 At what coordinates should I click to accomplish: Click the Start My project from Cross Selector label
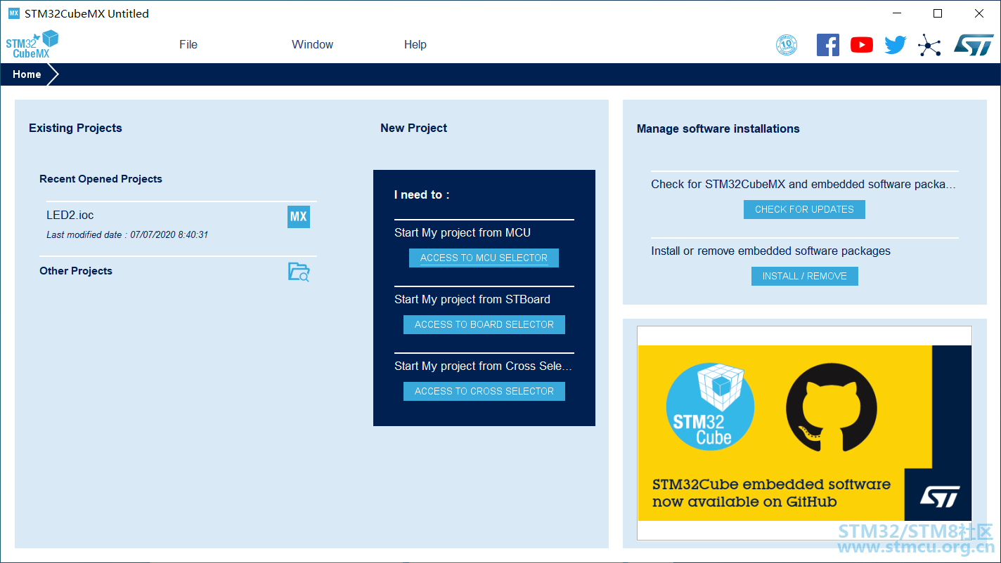coord(483,366)
